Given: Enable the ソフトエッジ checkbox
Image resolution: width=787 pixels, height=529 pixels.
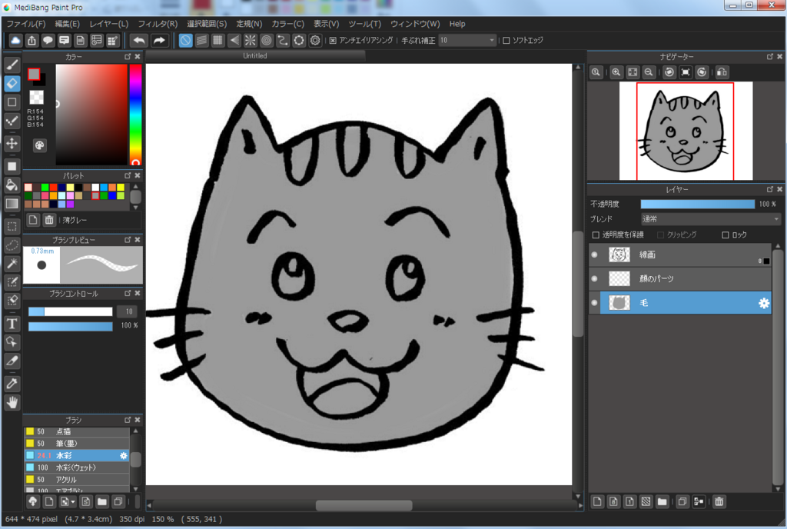Looking at the screenshot, I should pos(506,40).
